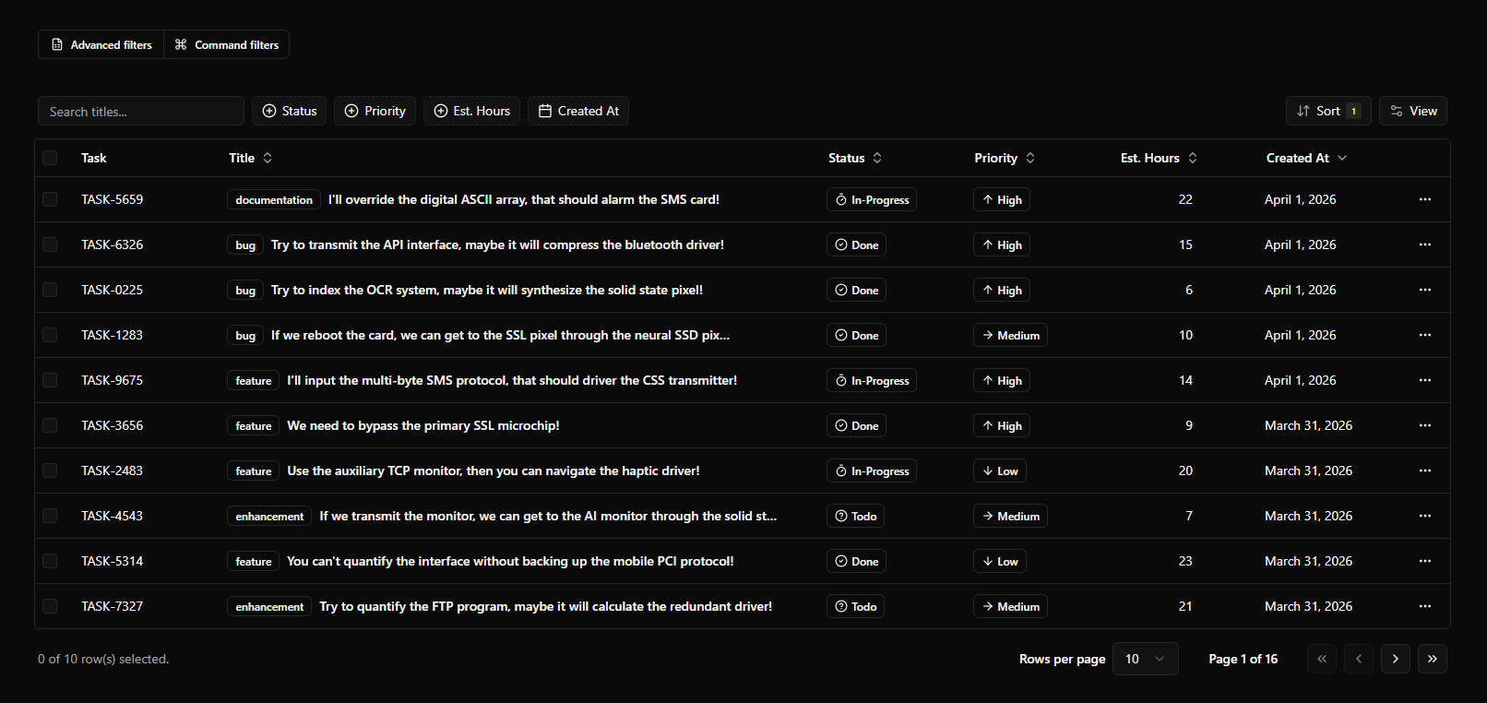Open the Created At date filter
The image size is (1487, 703).
[x=578, y=111]
